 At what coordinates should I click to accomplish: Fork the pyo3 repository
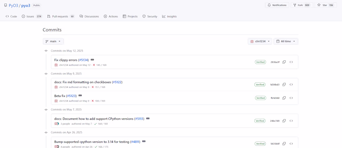(302, 5)
